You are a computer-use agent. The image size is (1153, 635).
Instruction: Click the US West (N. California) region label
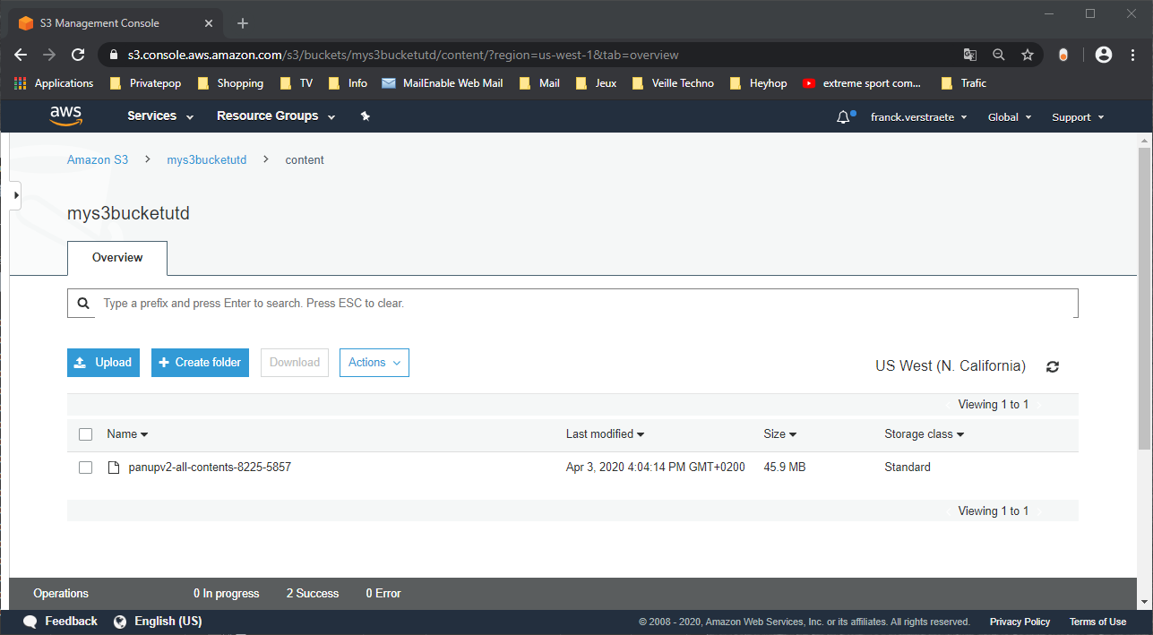951,365
